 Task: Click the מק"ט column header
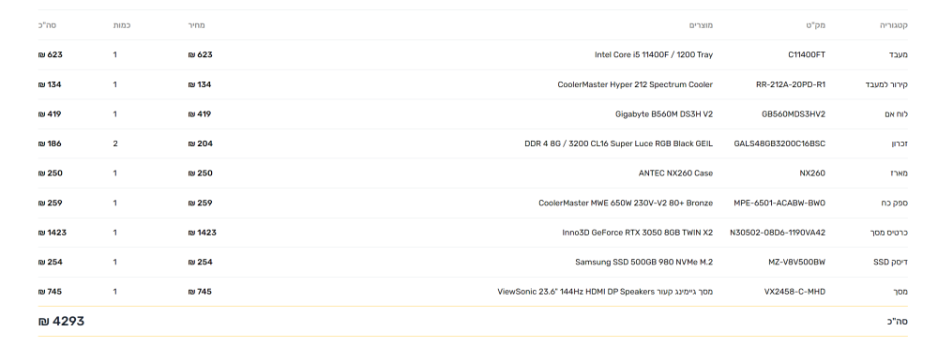point(815,25)
